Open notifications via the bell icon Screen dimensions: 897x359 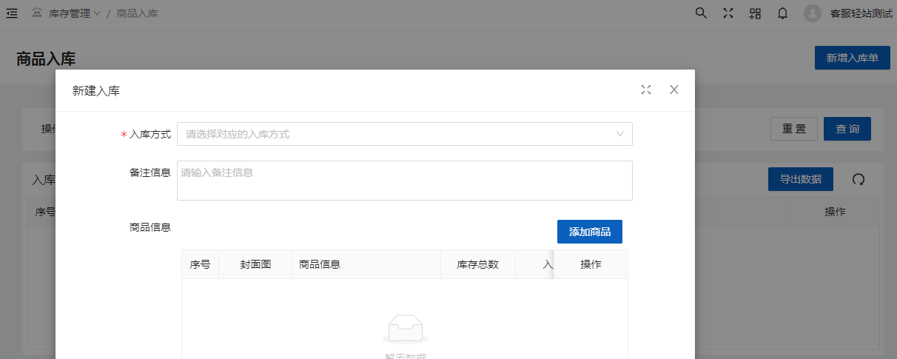(x=782, y=13)
